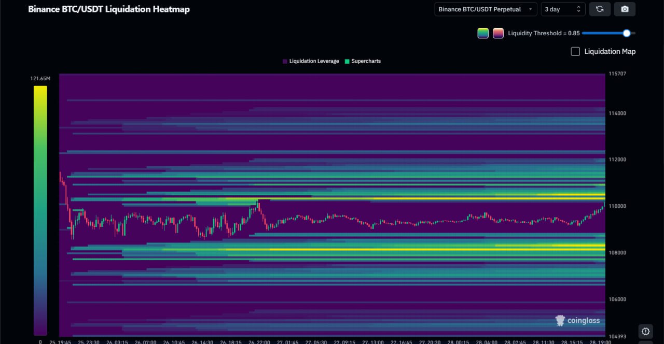Refresh the heatmap with the reload icon
Image resolution: width=664 pixels, height=344 pixels.
(600, 9)
